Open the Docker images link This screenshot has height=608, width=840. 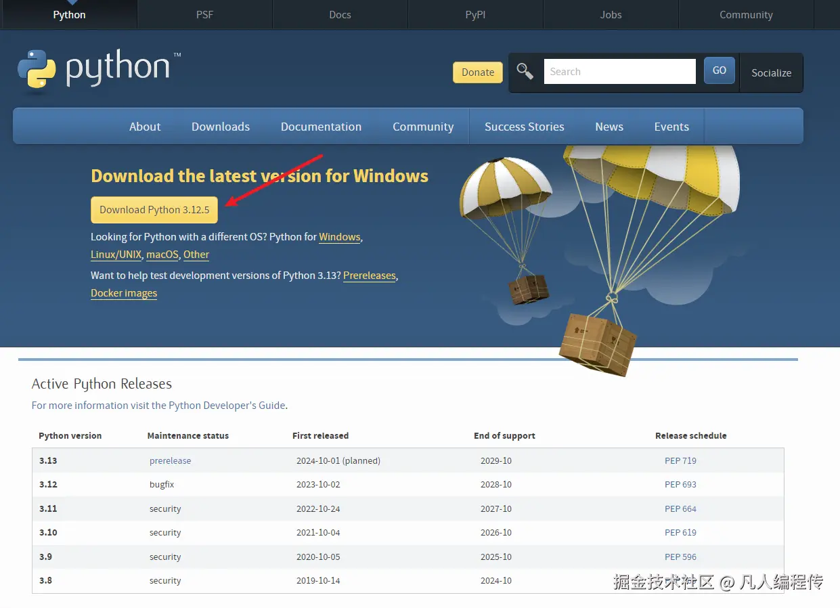point(124,293)
